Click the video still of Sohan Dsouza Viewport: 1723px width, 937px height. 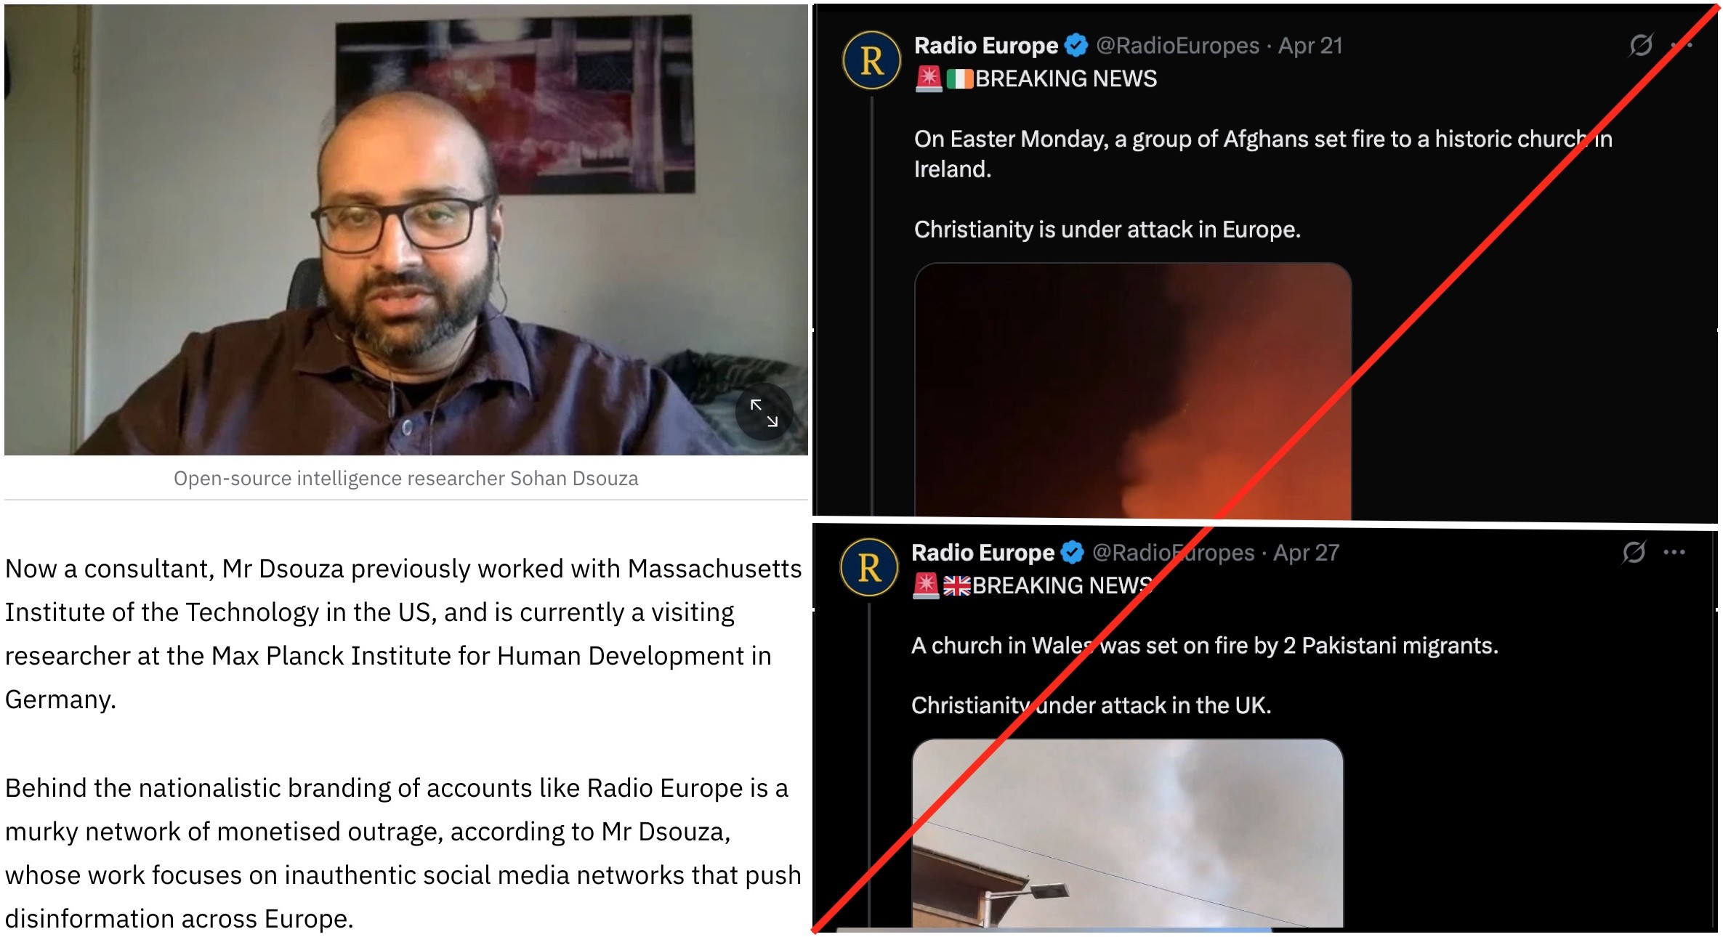pyautogui.click(x=406, y=230)
